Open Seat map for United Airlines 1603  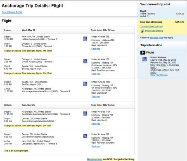pos(96,97)
